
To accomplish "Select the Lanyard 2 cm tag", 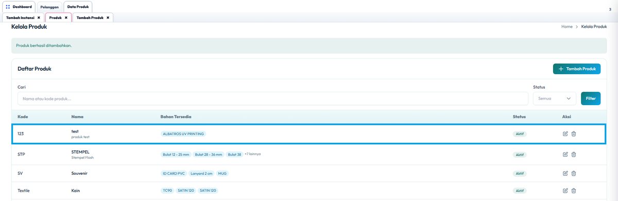I will pos(201,173).
